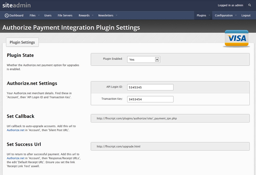Open the Configuration menu
The image size is (256, 175).
click(224, 15)
